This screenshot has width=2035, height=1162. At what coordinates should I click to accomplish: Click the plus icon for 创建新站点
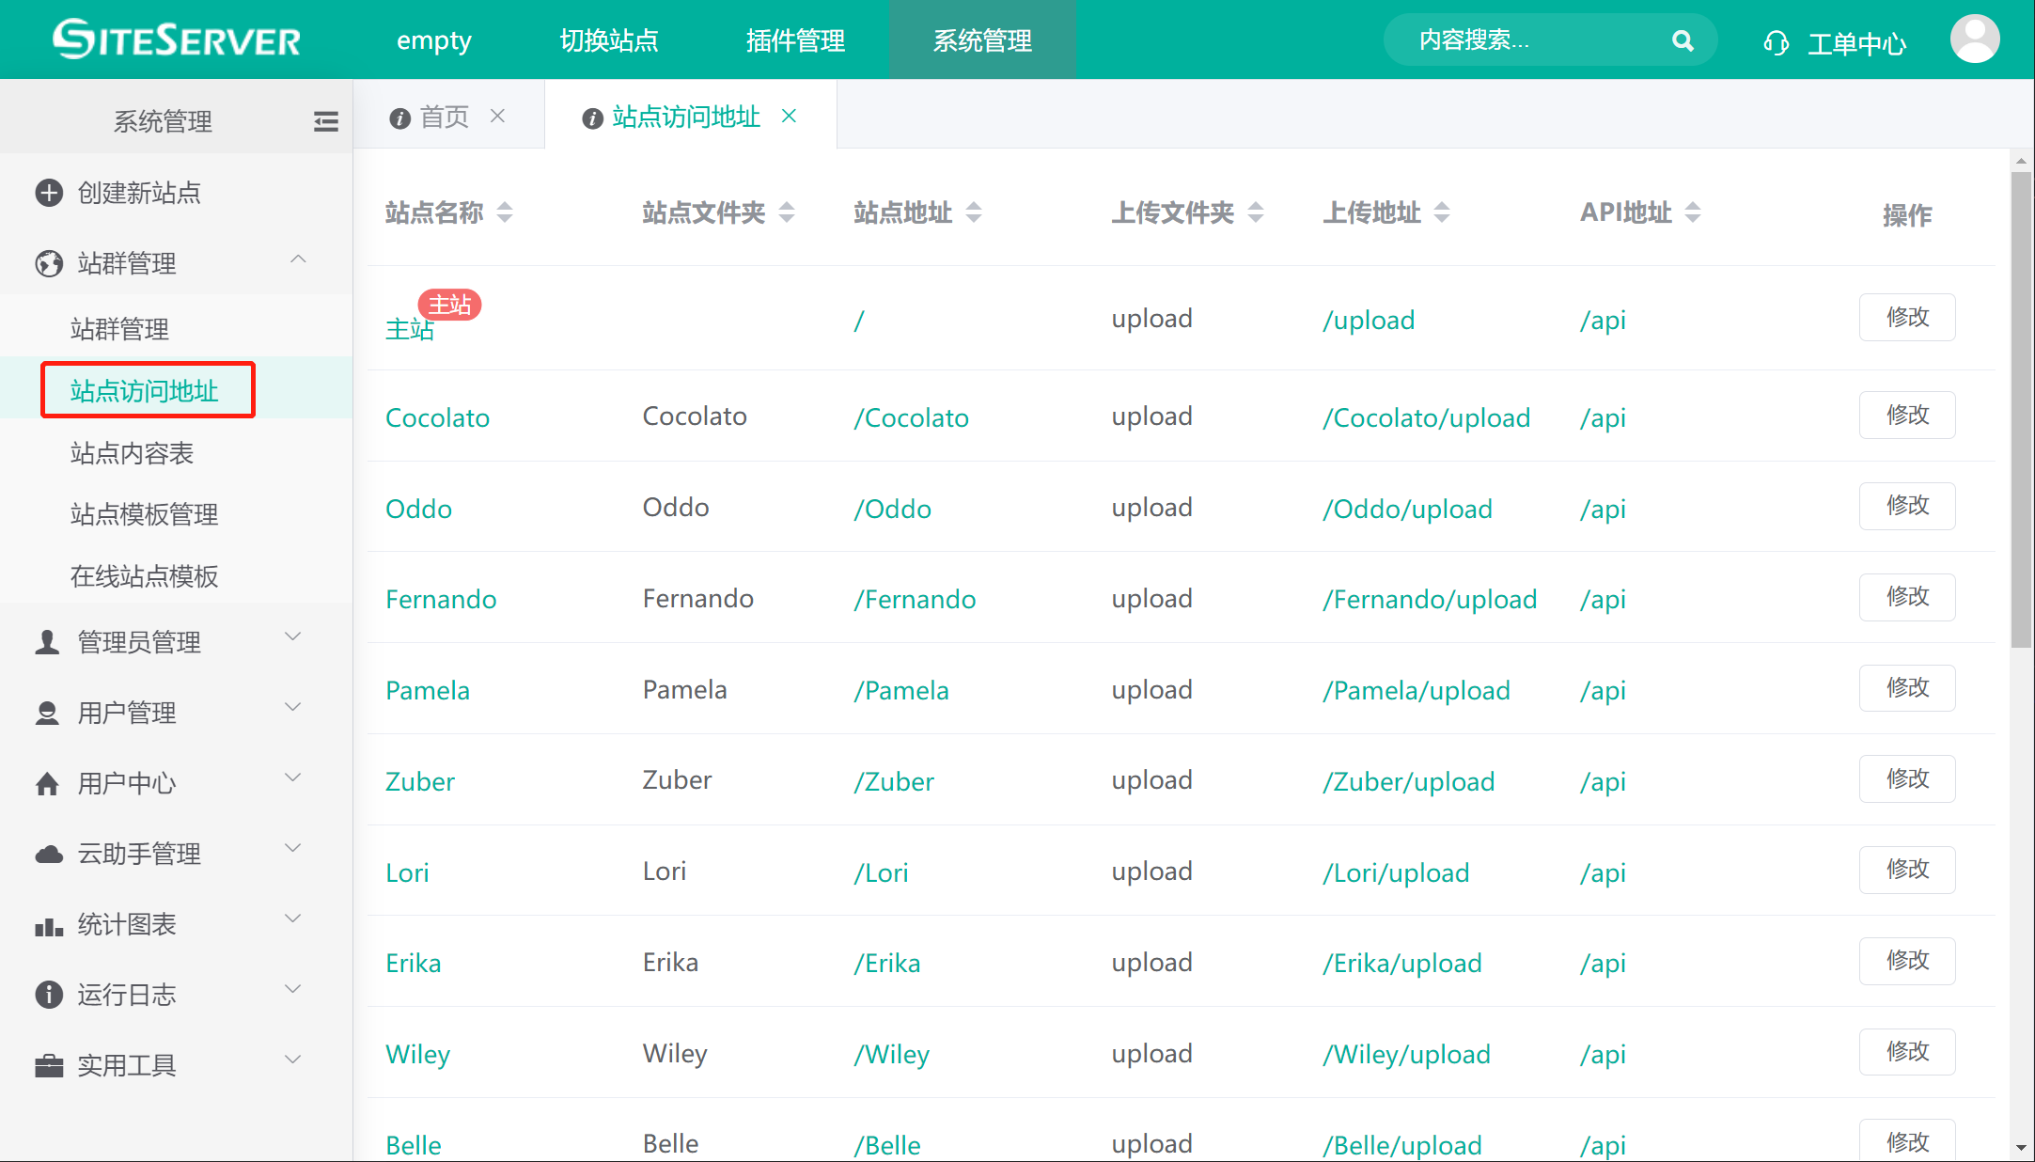(49, 193)
